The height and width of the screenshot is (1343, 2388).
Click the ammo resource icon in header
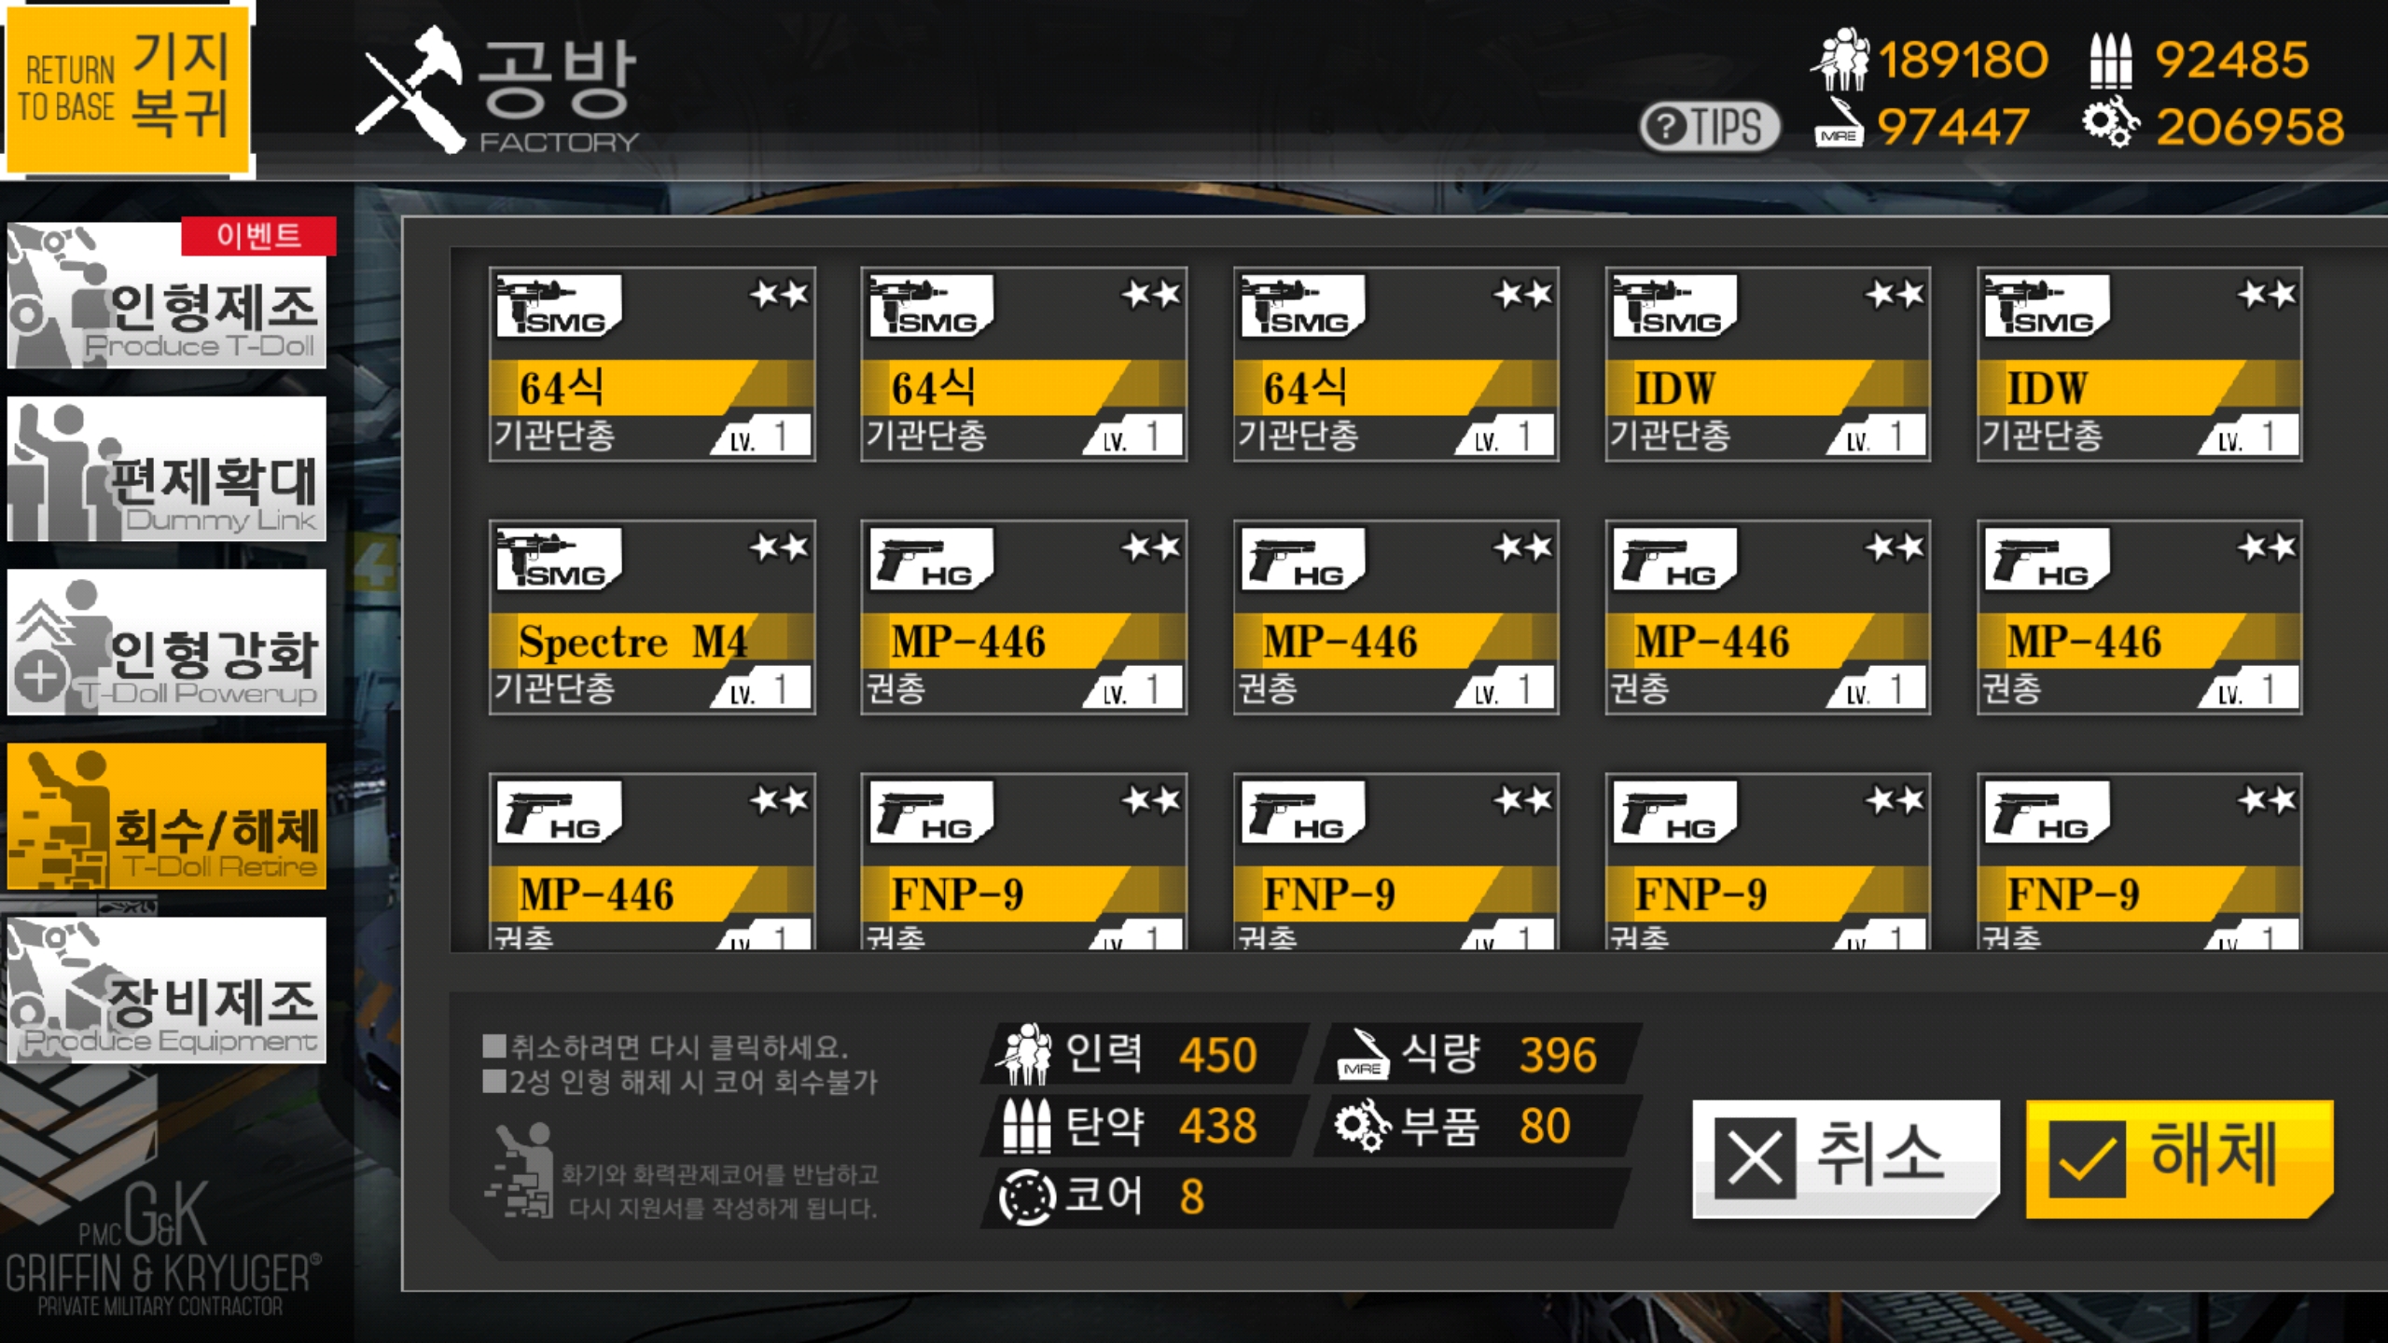2110,60
